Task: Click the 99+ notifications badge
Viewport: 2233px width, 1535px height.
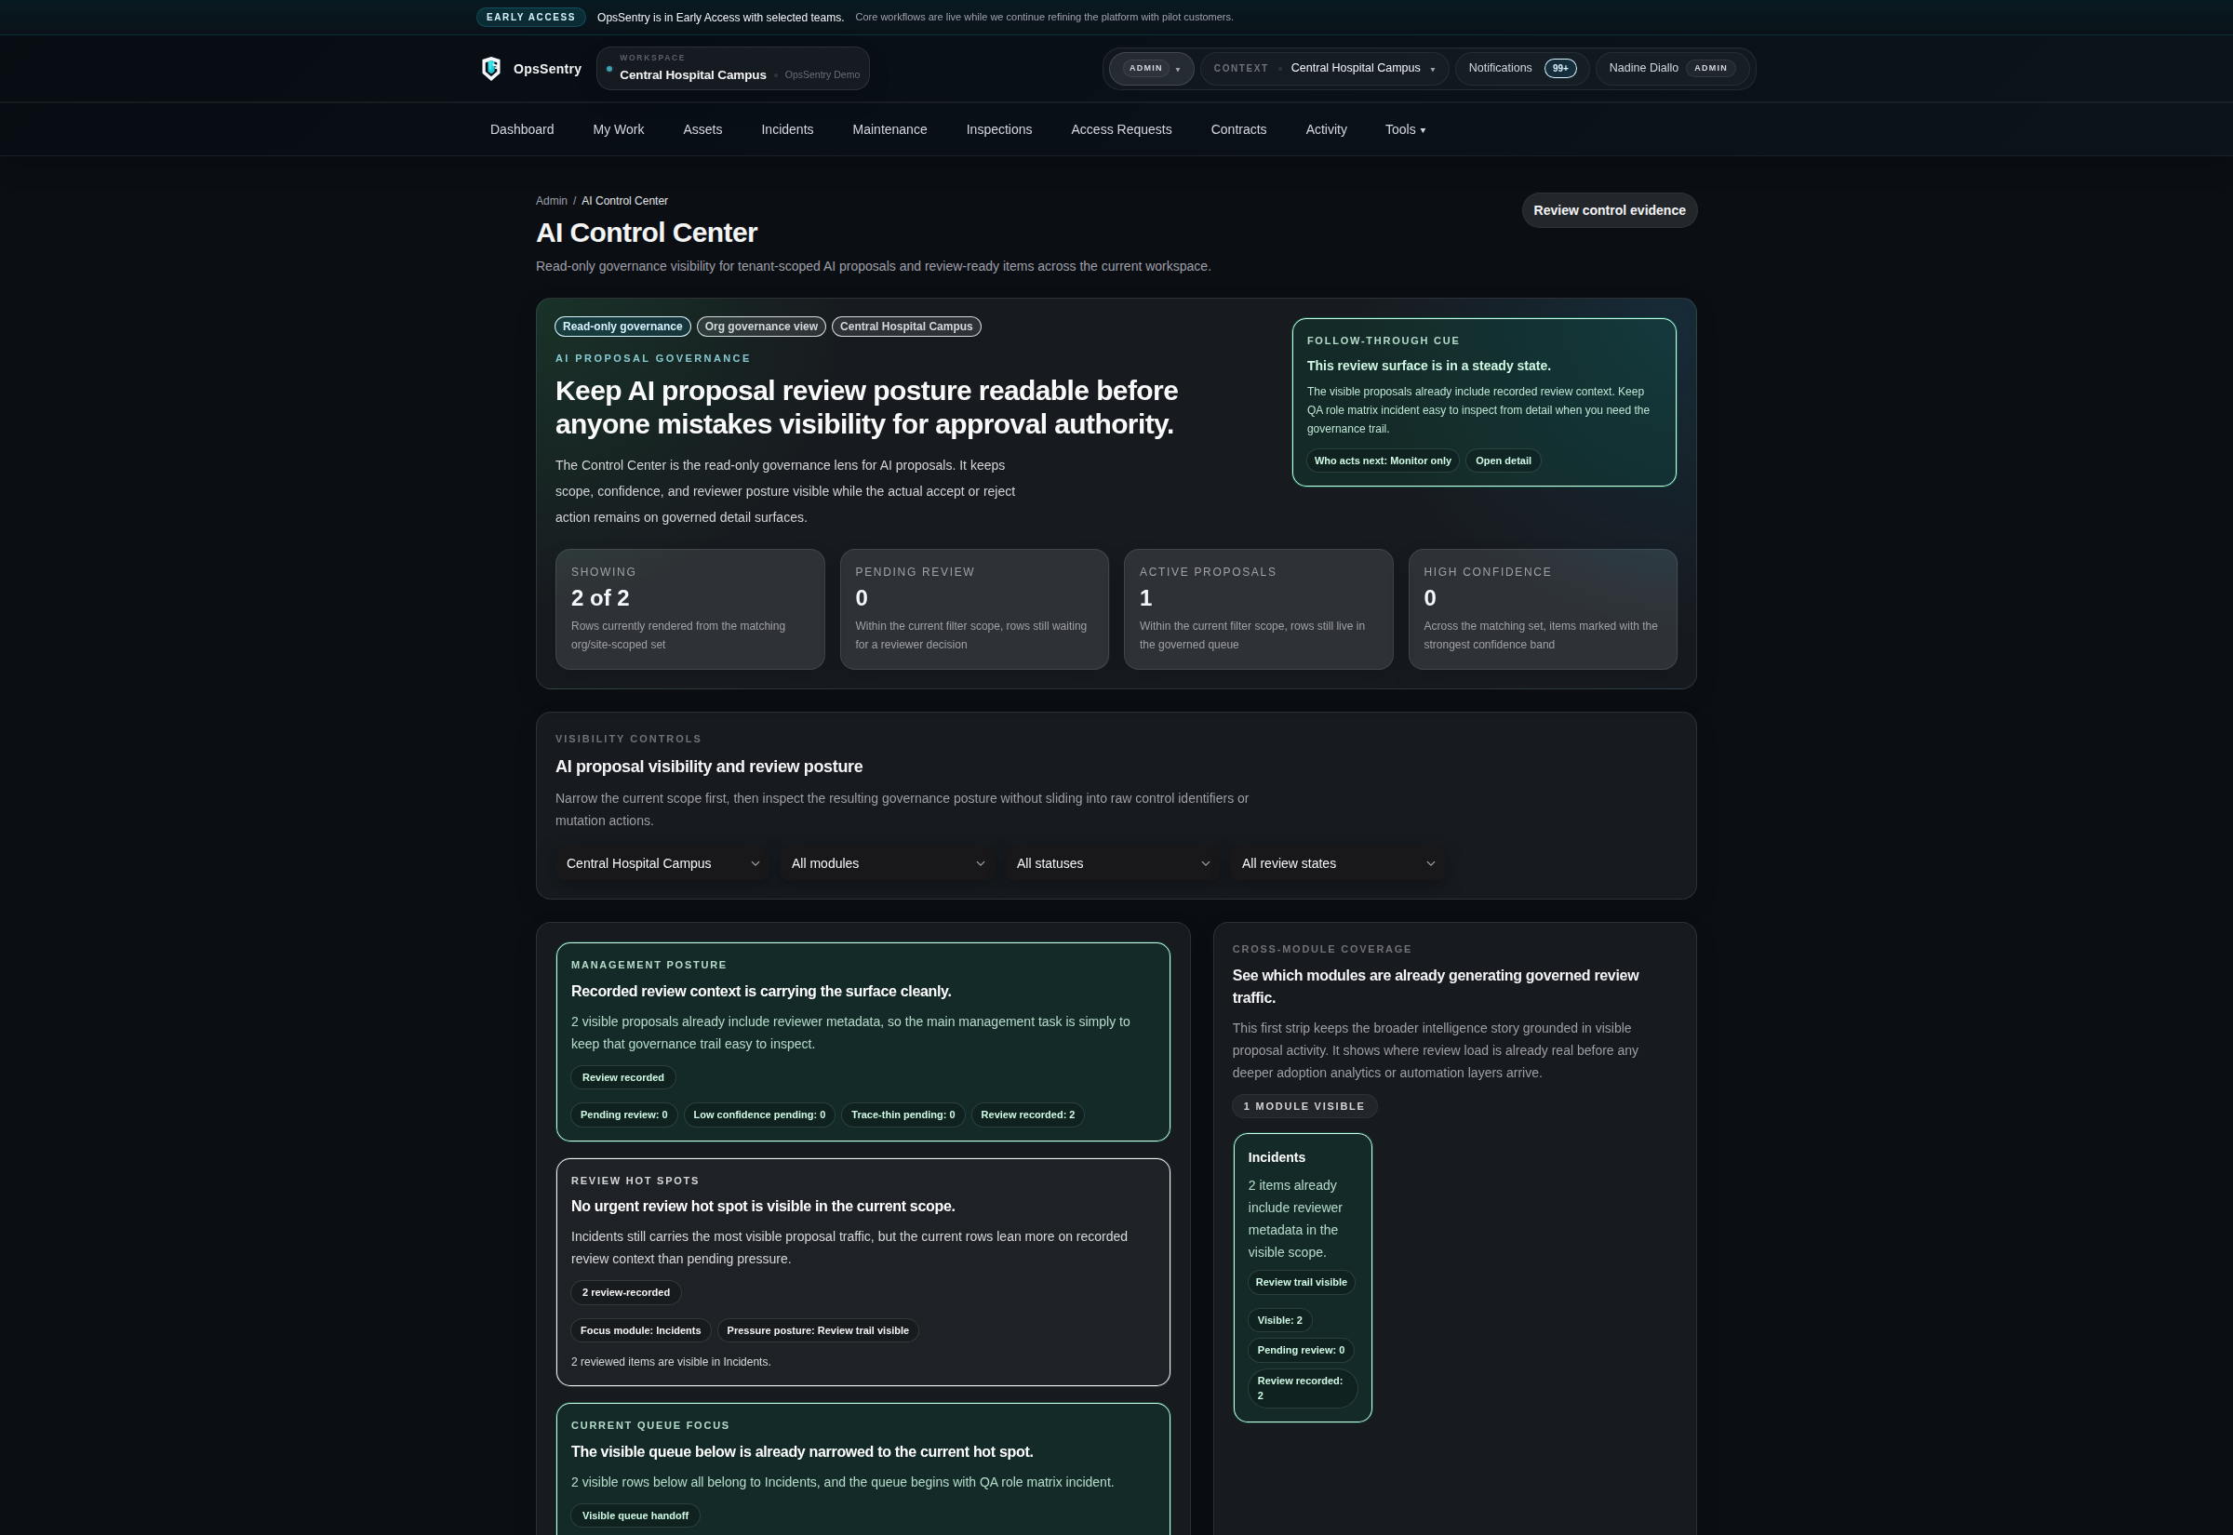Action: pos(1559,67)
